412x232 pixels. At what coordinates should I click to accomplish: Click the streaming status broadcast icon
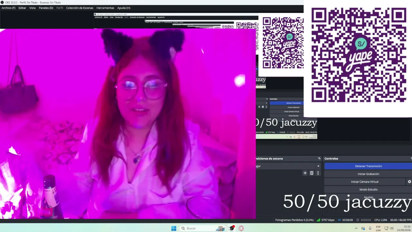tap(339, 220)
